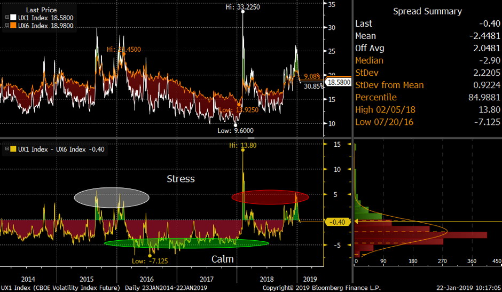This screenshot has width=502, height=292.
Task: Click the Bloomberg Finance L.P. copyright text
Action: [321, 288]
